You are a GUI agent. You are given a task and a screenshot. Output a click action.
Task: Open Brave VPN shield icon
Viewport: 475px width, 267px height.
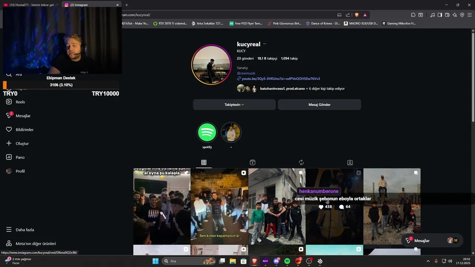462,15
